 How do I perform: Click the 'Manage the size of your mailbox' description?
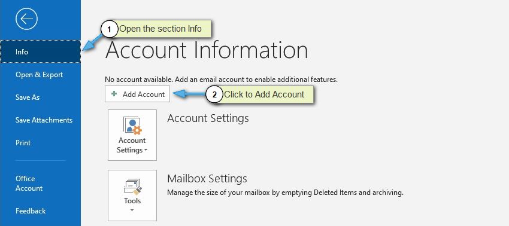pos(285,193)
